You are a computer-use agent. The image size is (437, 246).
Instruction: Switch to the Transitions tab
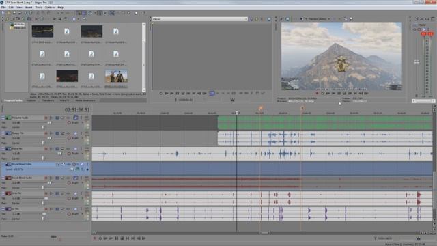tap(48, 100)
